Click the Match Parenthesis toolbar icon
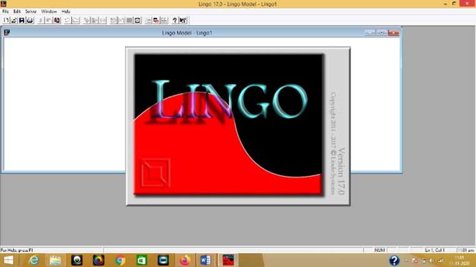 (102, 21)
